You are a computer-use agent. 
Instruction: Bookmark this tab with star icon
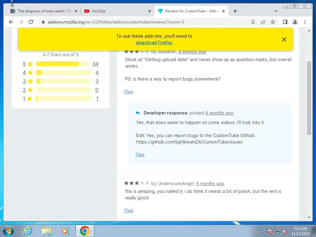point(273,22)
